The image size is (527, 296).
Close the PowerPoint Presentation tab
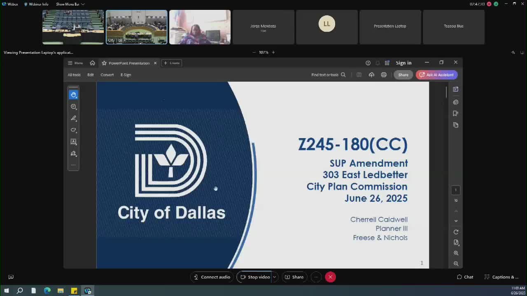tap(155, 63)
